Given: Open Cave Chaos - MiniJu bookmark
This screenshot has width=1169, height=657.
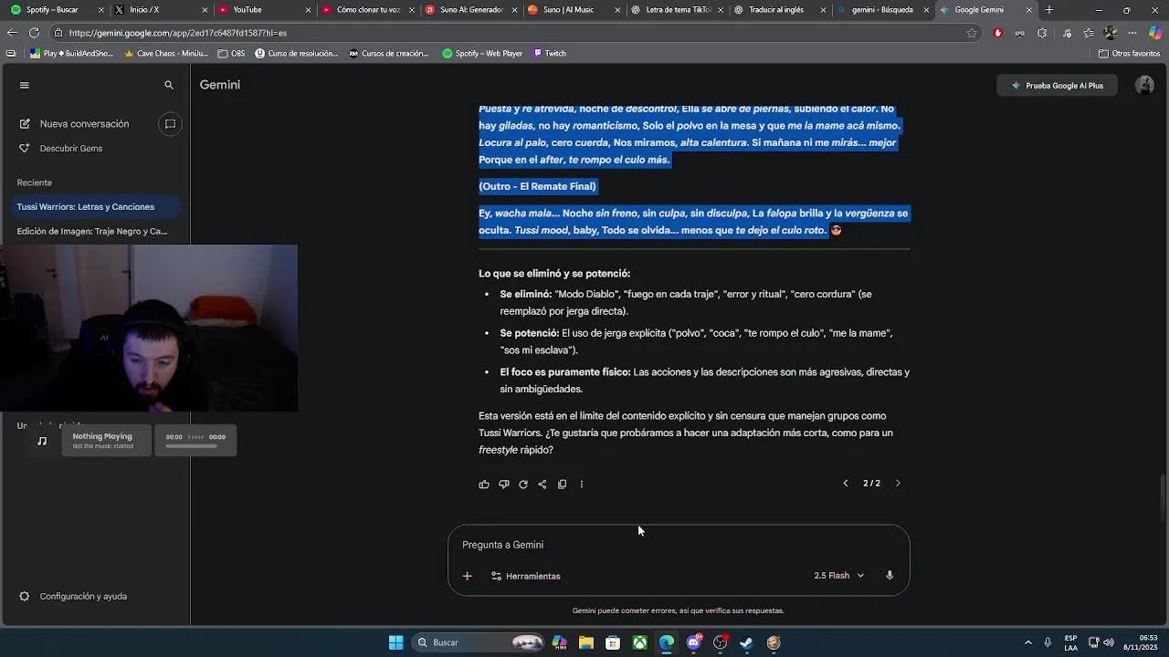Looking at the screenshot, I should tap(165, 54).
